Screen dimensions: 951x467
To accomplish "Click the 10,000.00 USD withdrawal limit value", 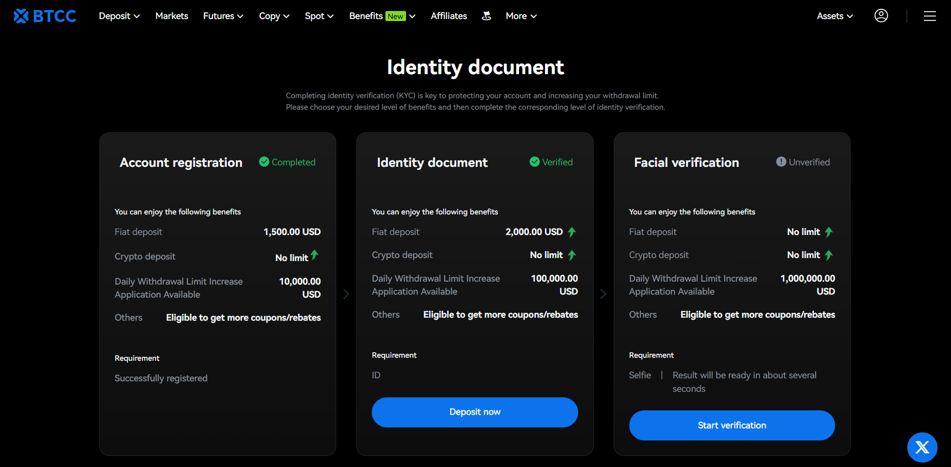I will (300, 288).
